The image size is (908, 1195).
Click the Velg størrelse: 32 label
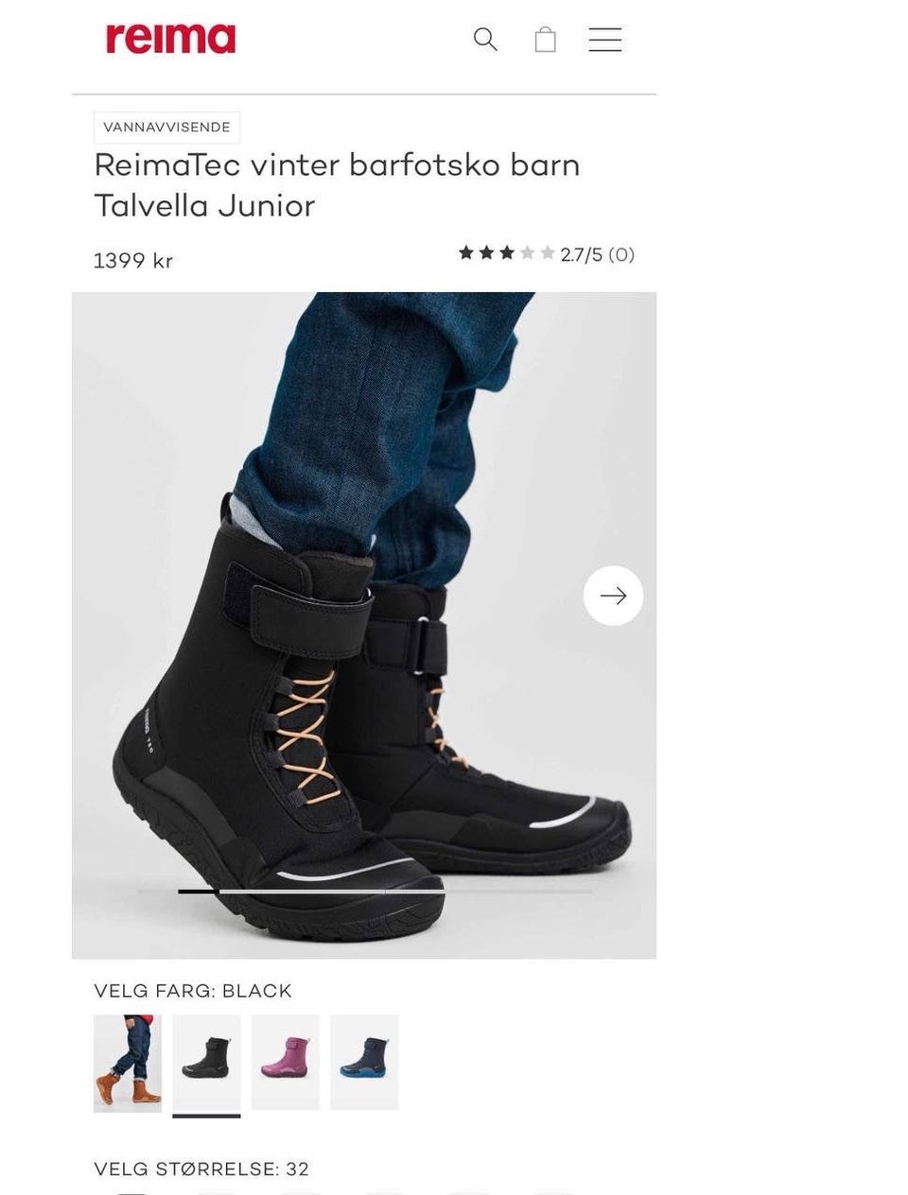point(201,1169)
